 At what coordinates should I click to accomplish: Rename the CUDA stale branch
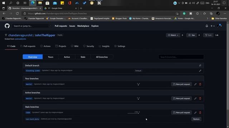[x=195, y=113]
